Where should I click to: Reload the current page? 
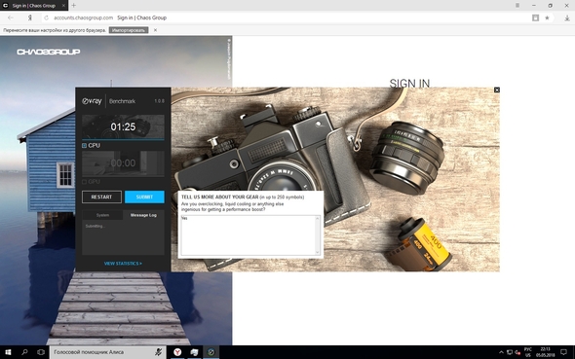pos(46,18)
